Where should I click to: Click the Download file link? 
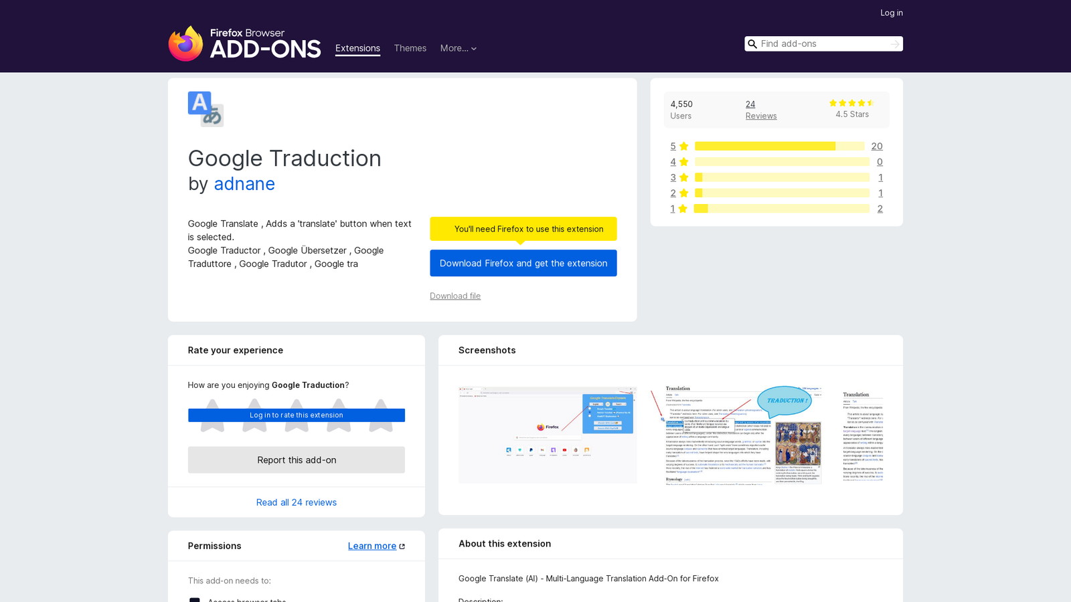click(x=455, y=296)
